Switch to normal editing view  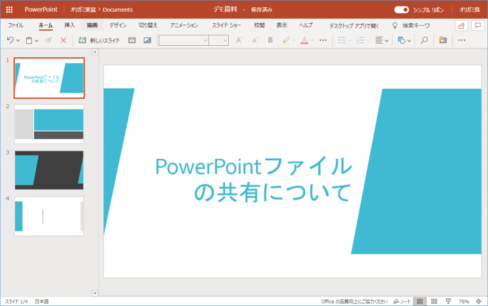tap(420, 301)
